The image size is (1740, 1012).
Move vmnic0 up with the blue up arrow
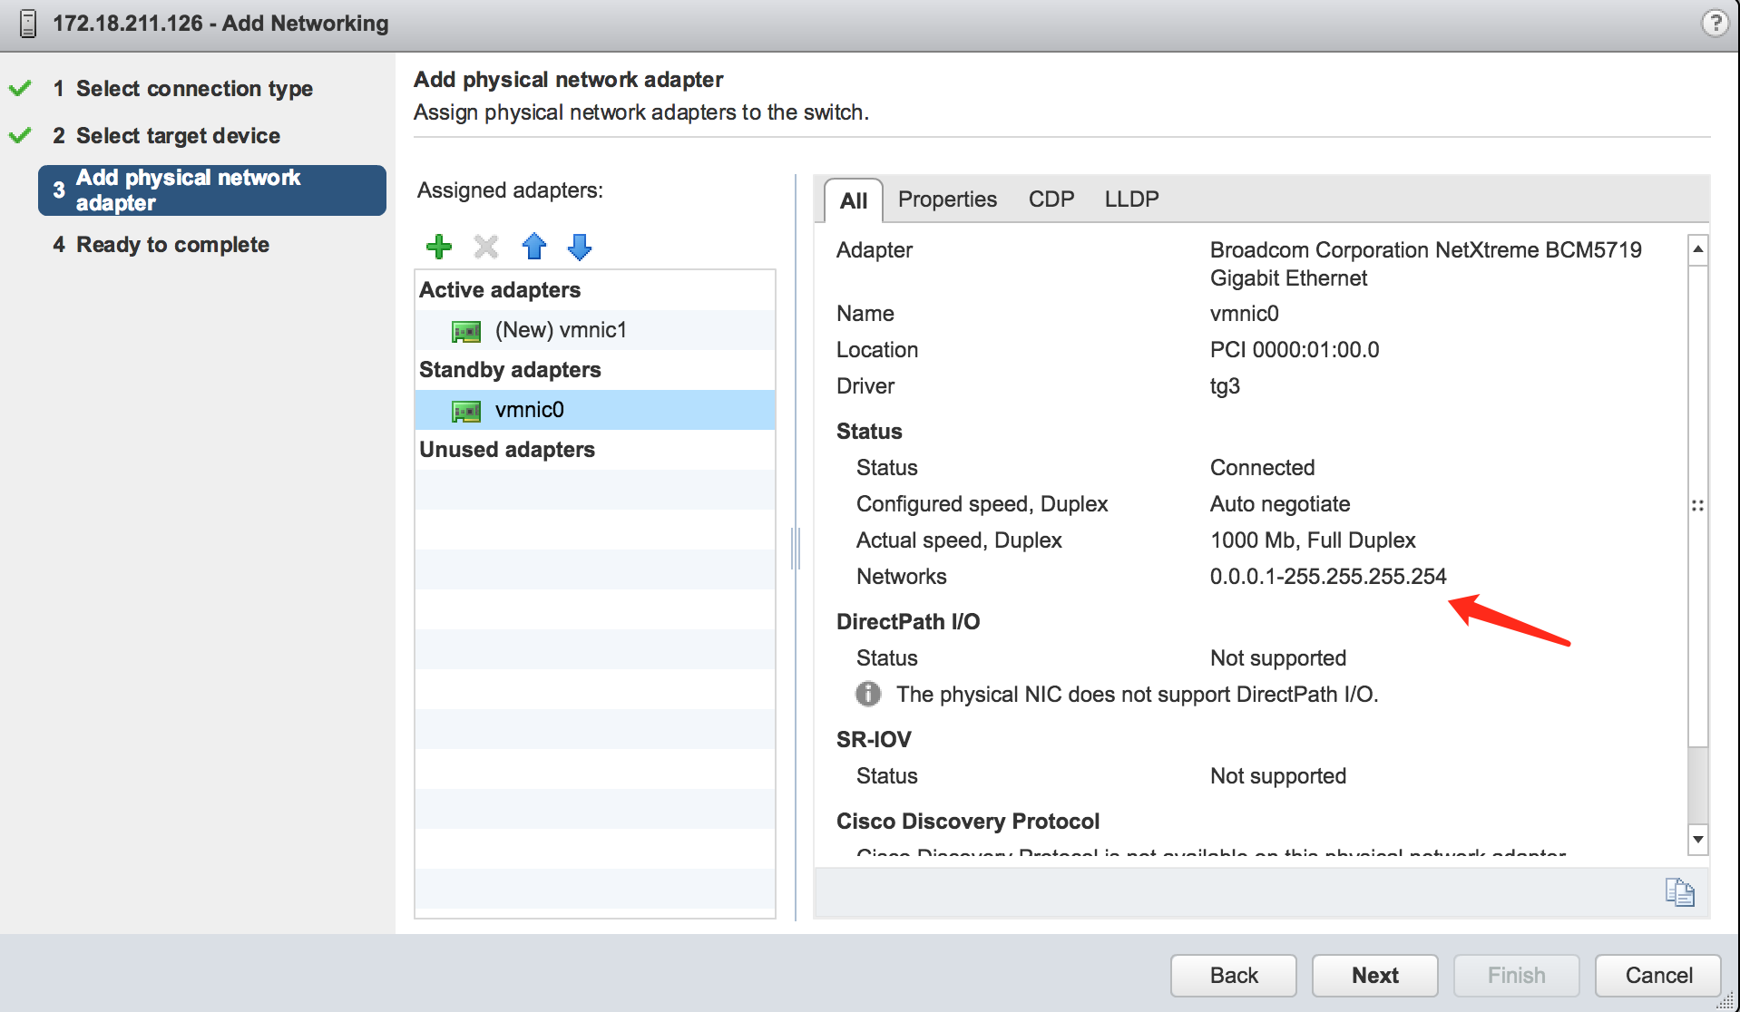point(534,246)
